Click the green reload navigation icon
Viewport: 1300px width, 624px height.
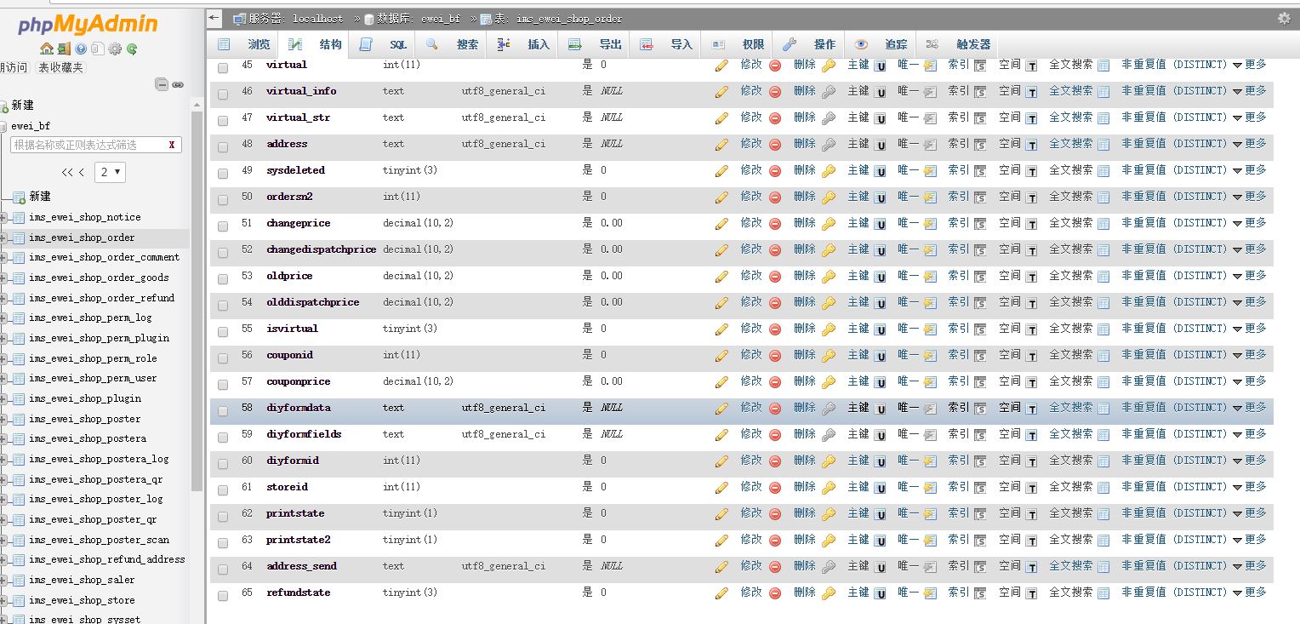[x=132, y=49]
